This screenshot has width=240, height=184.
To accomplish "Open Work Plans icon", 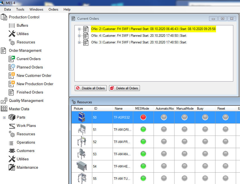I will click(12, 126).
